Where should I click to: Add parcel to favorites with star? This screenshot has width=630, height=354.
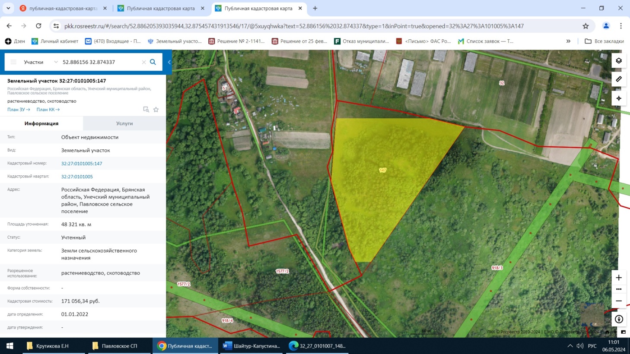click(x=156, y=110)
